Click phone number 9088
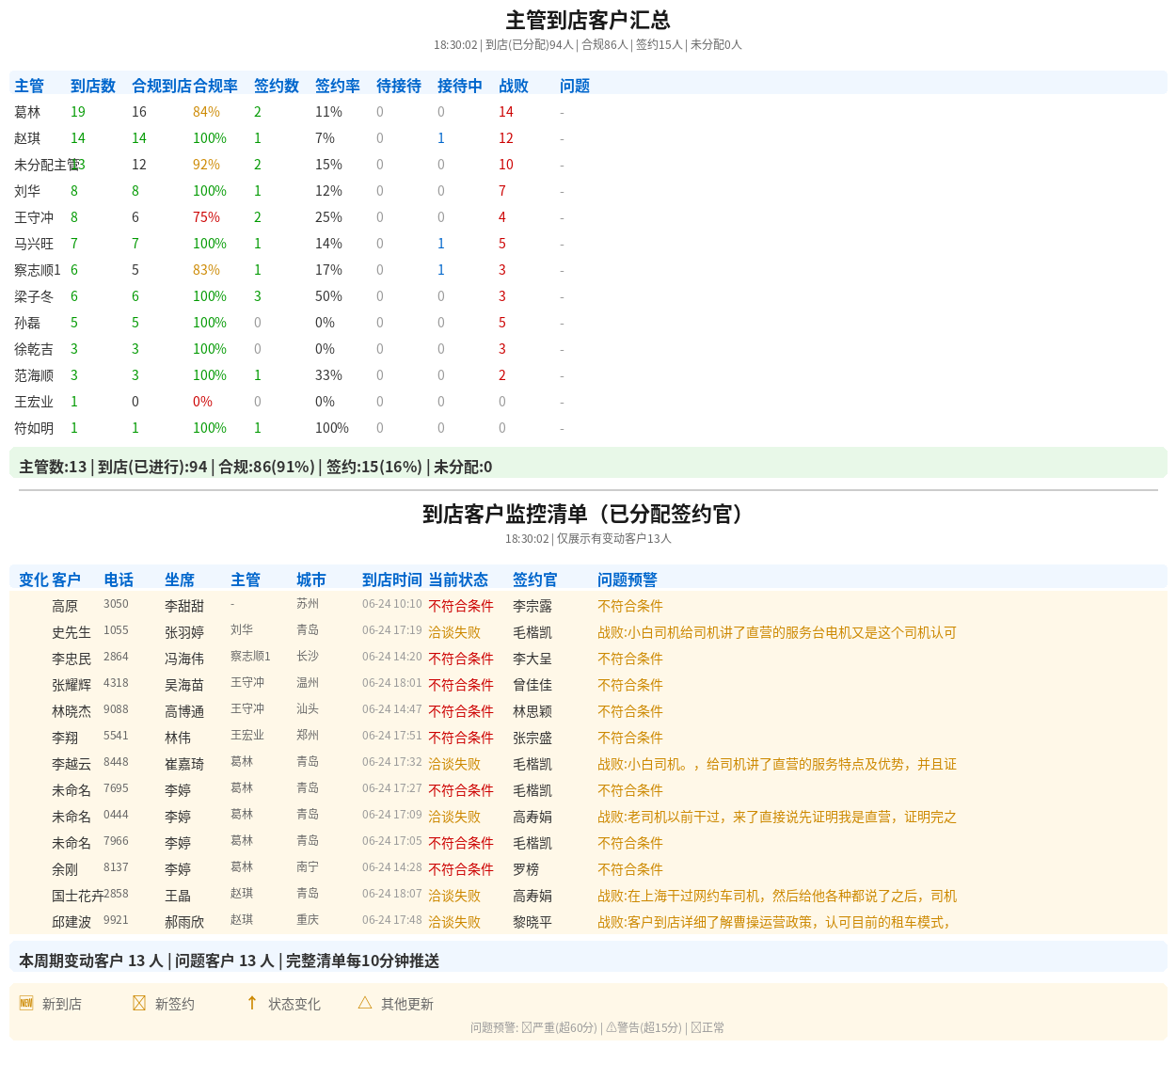The image size is (1176, 1080). coord(116,709)
